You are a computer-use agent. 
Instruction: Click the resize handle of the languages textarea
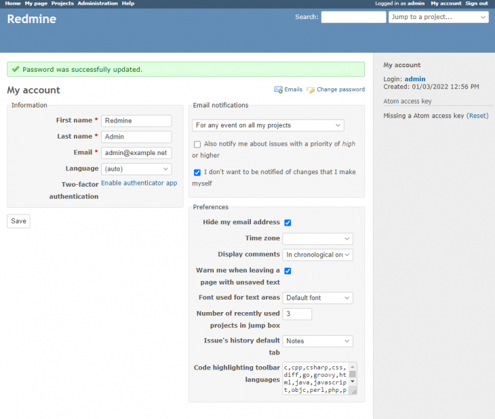(354, 391)
